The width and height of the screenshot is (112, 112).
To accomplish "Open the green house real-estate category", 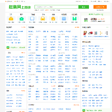I will [21, 19].
